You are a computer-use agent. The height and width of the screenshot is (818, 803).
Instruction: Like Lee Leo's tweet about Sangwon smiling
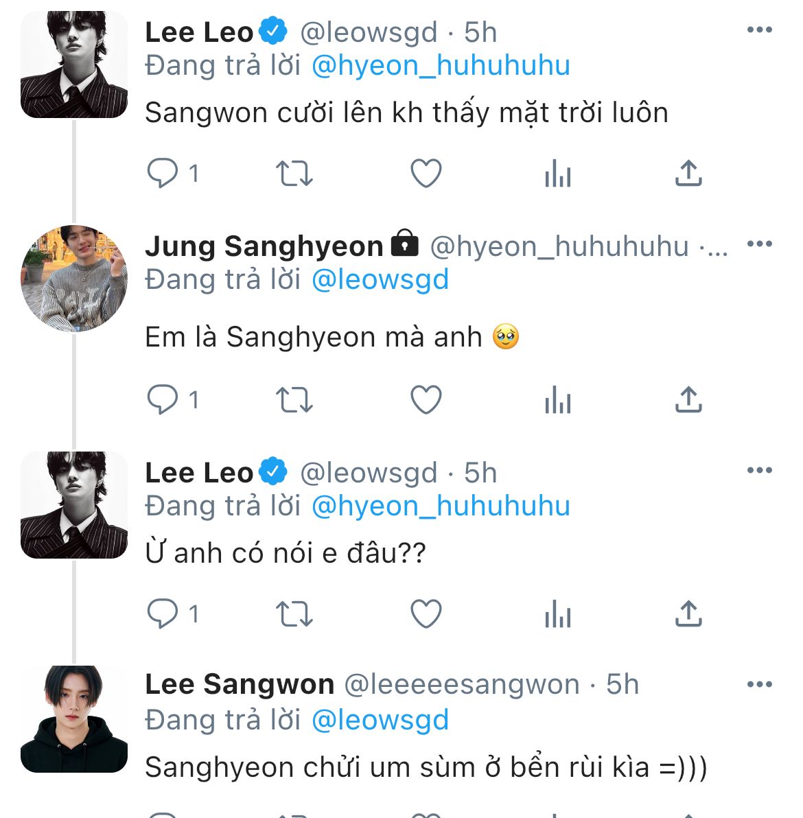point(426,174)
